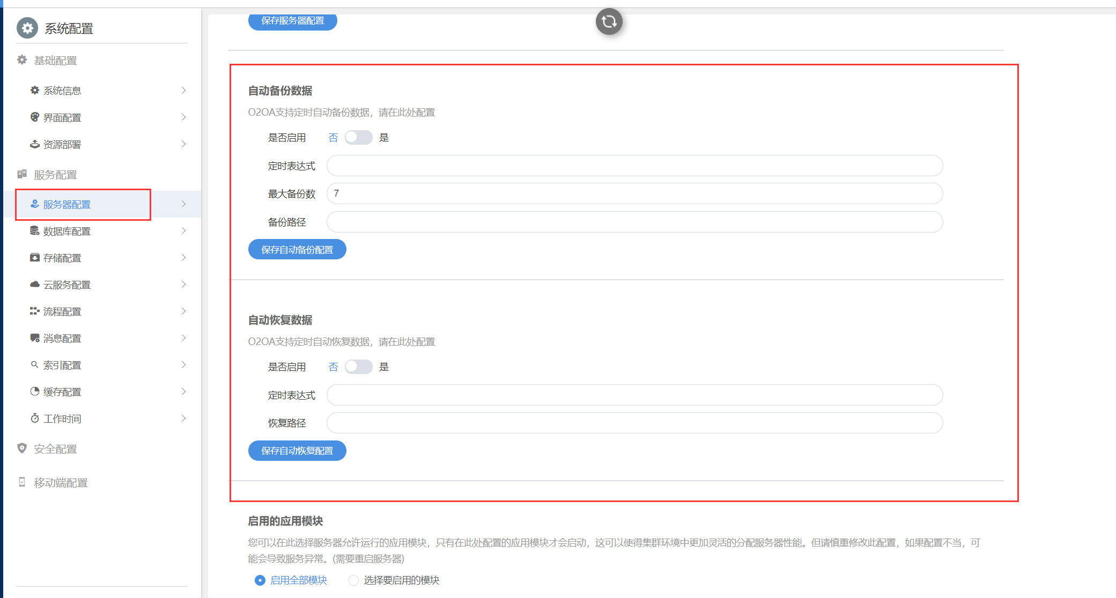Open the 安全配置 menu section

tap(55, 449)
